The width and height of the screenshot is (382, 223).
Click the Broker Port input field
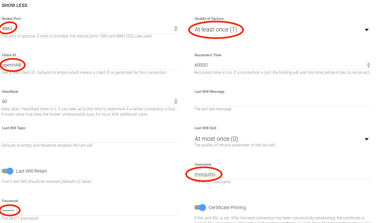(86, 28)
